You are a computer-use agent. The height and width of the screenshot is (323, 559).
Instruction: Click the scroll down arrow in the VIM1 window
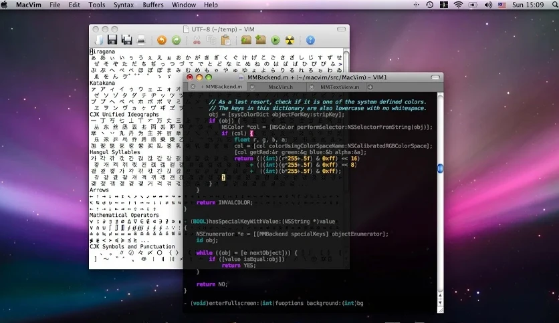click(440, 303)
